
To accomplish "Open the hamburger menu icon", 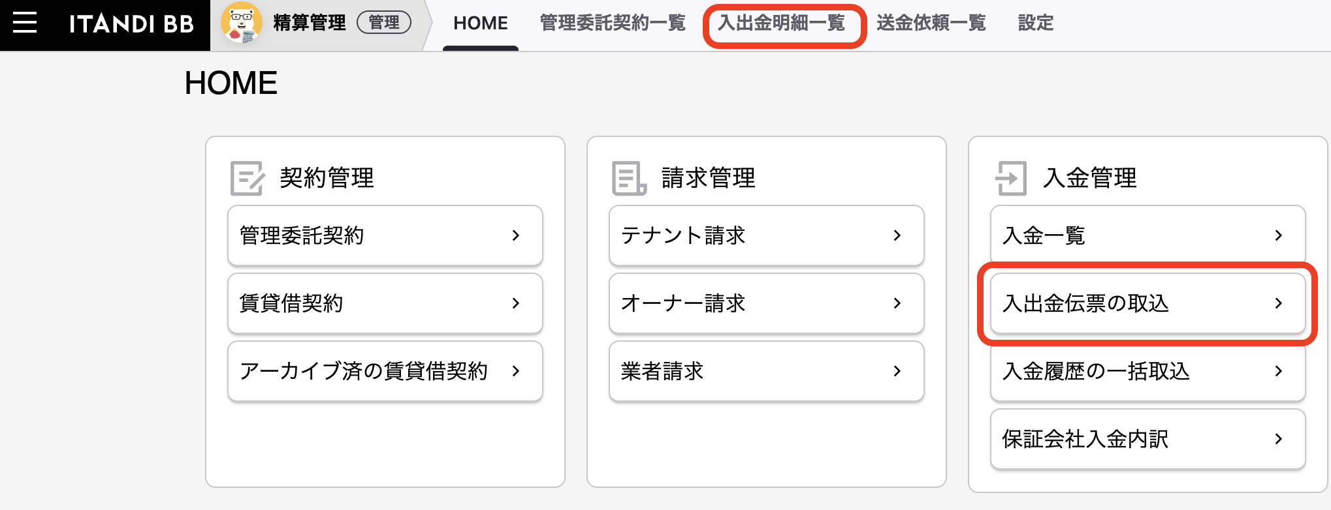I will point(25,23).
